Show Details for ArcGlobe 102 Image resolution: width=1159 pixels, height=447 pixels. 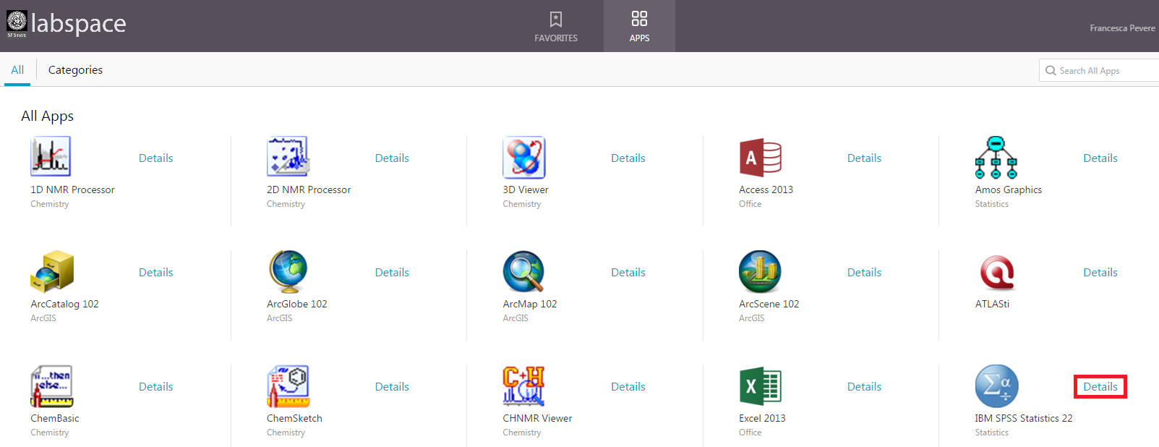[x=392, y=272]
